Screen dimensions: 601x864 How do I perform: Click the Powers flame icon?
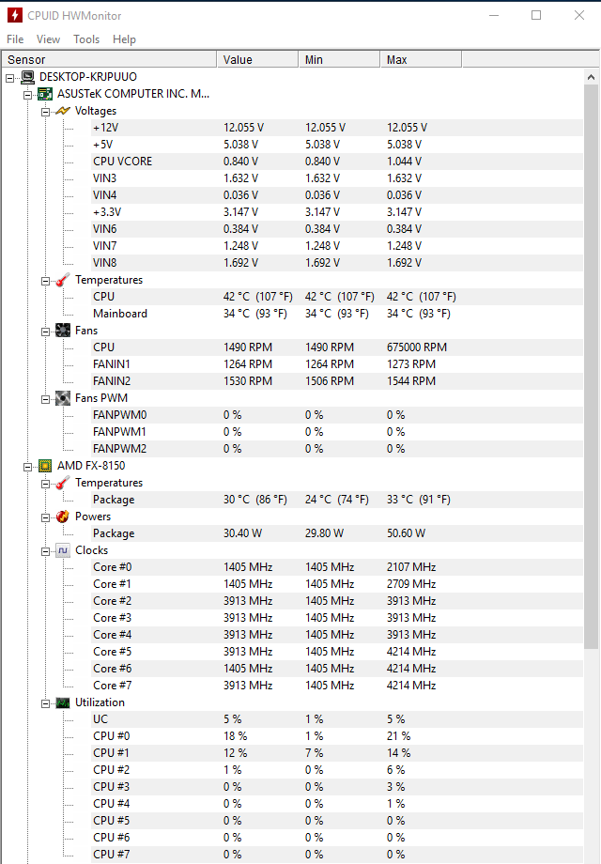[x=63, y=517]
